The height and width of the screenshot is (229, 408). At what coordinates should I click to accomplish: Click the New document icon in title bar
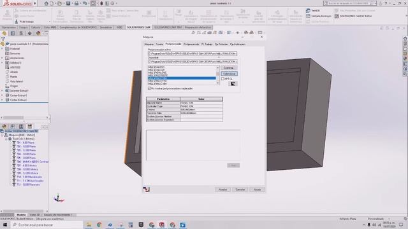pos(52,3)
